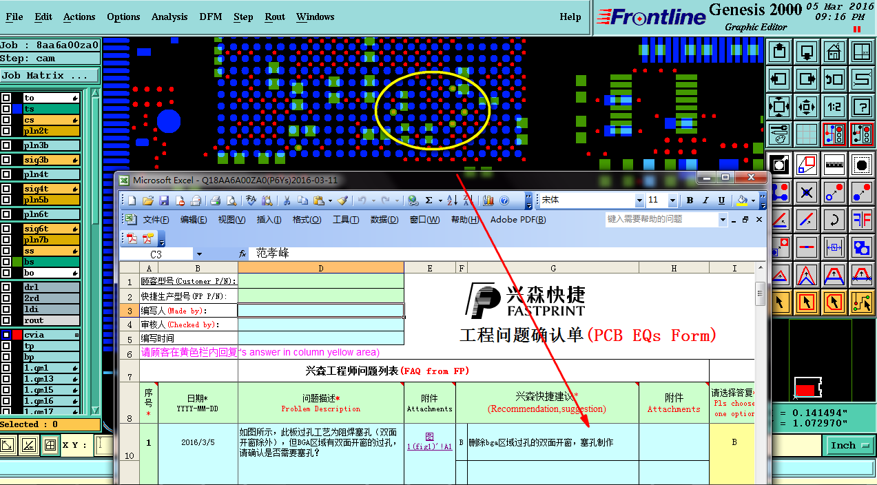The height and width of the screenshot is (485, 877).
Task: Click the Excel cut scissors icon
Action: (286, 200)
